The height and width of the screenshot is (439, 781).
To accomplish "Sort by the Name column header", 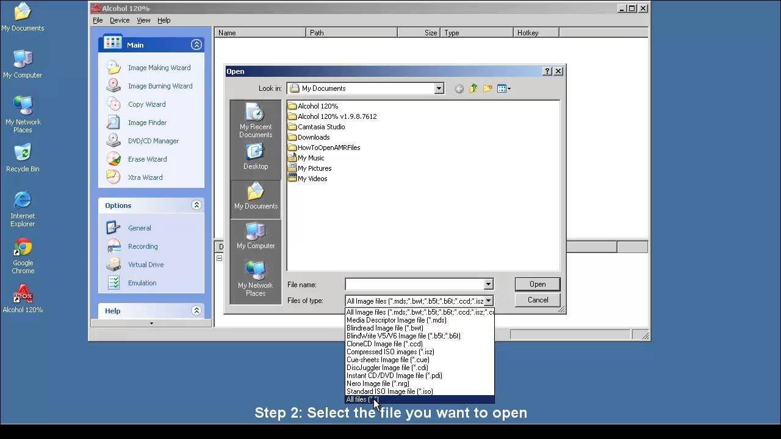I will [261, 33].
